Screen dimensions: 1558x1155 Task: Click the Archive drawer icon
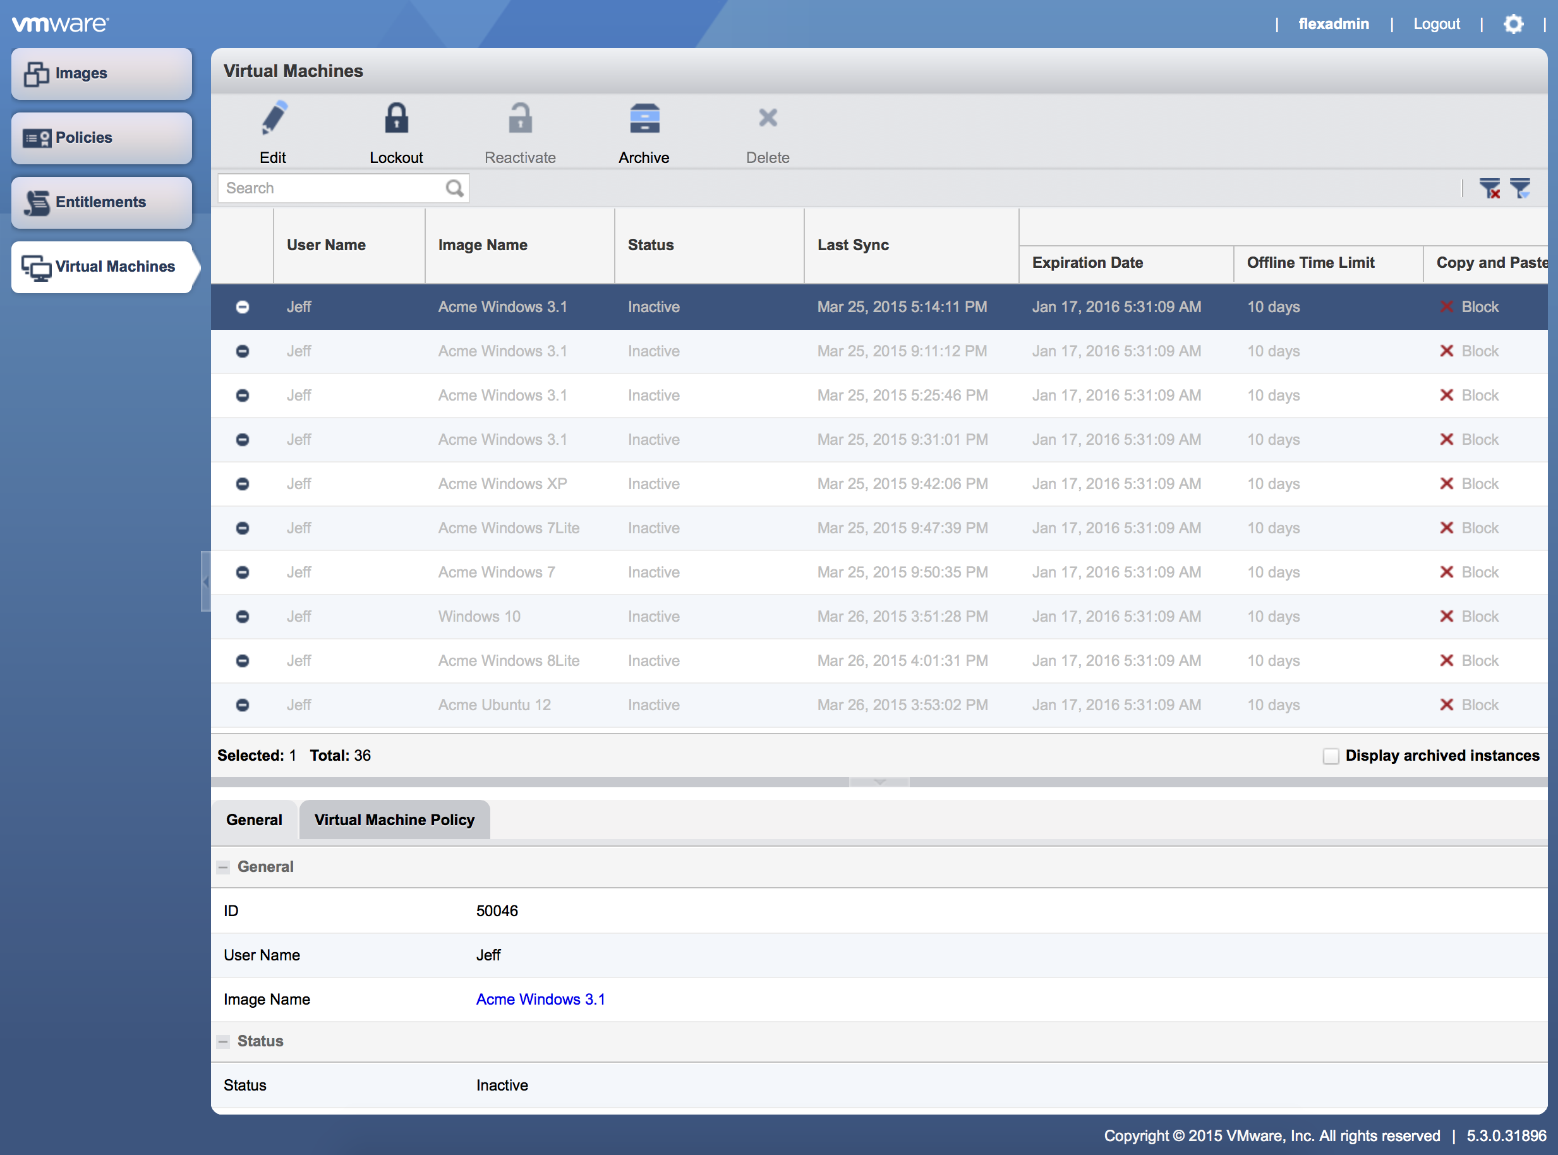pyautogui.click(x=644, y=118)
